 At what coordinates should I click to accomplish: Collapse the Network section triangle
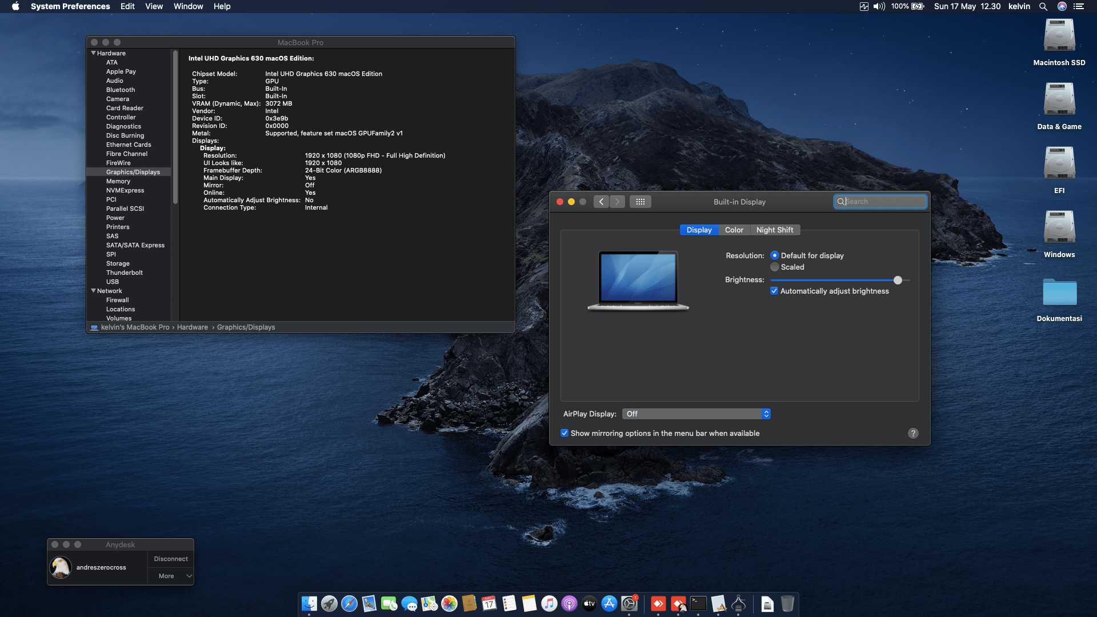pos(93,291)
